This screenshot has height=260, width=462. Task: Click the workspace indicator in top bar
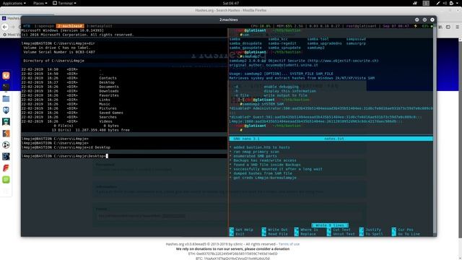[426, 3]
